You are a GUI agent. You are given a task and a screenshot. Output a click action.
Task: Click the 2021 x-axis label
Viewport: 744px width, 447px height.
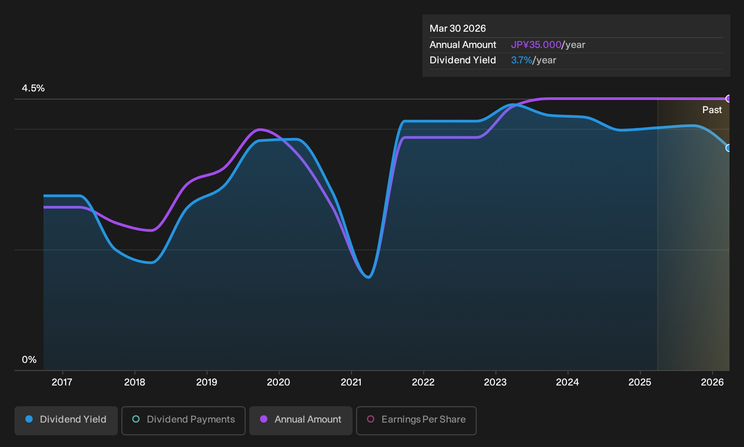pyautogui.click(x=351, y=382)
